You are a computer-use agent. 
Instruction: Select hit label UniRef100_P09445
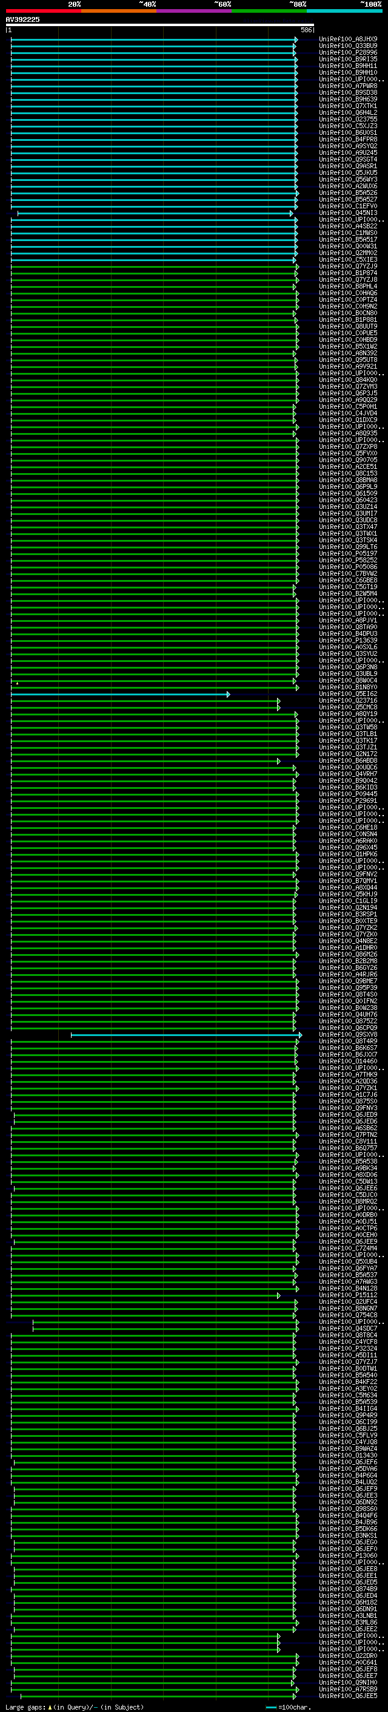[348, 794]
